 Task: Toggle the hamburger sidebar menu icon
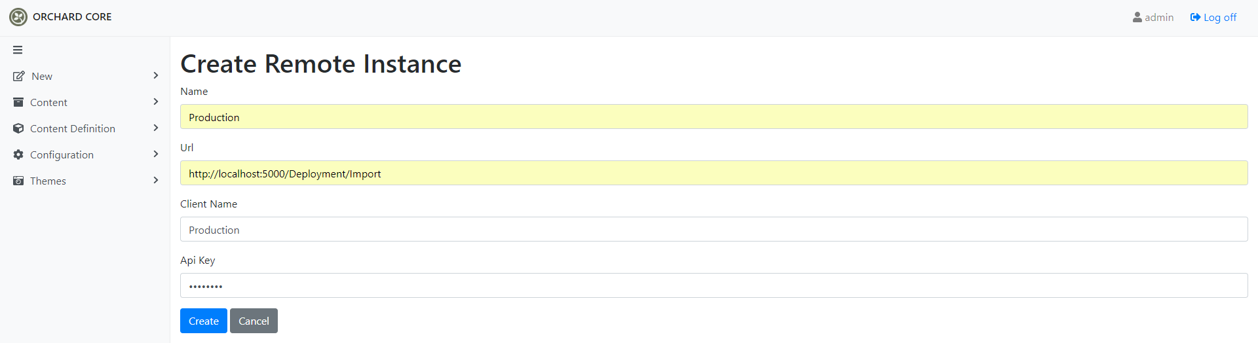[x=18, y=50]
